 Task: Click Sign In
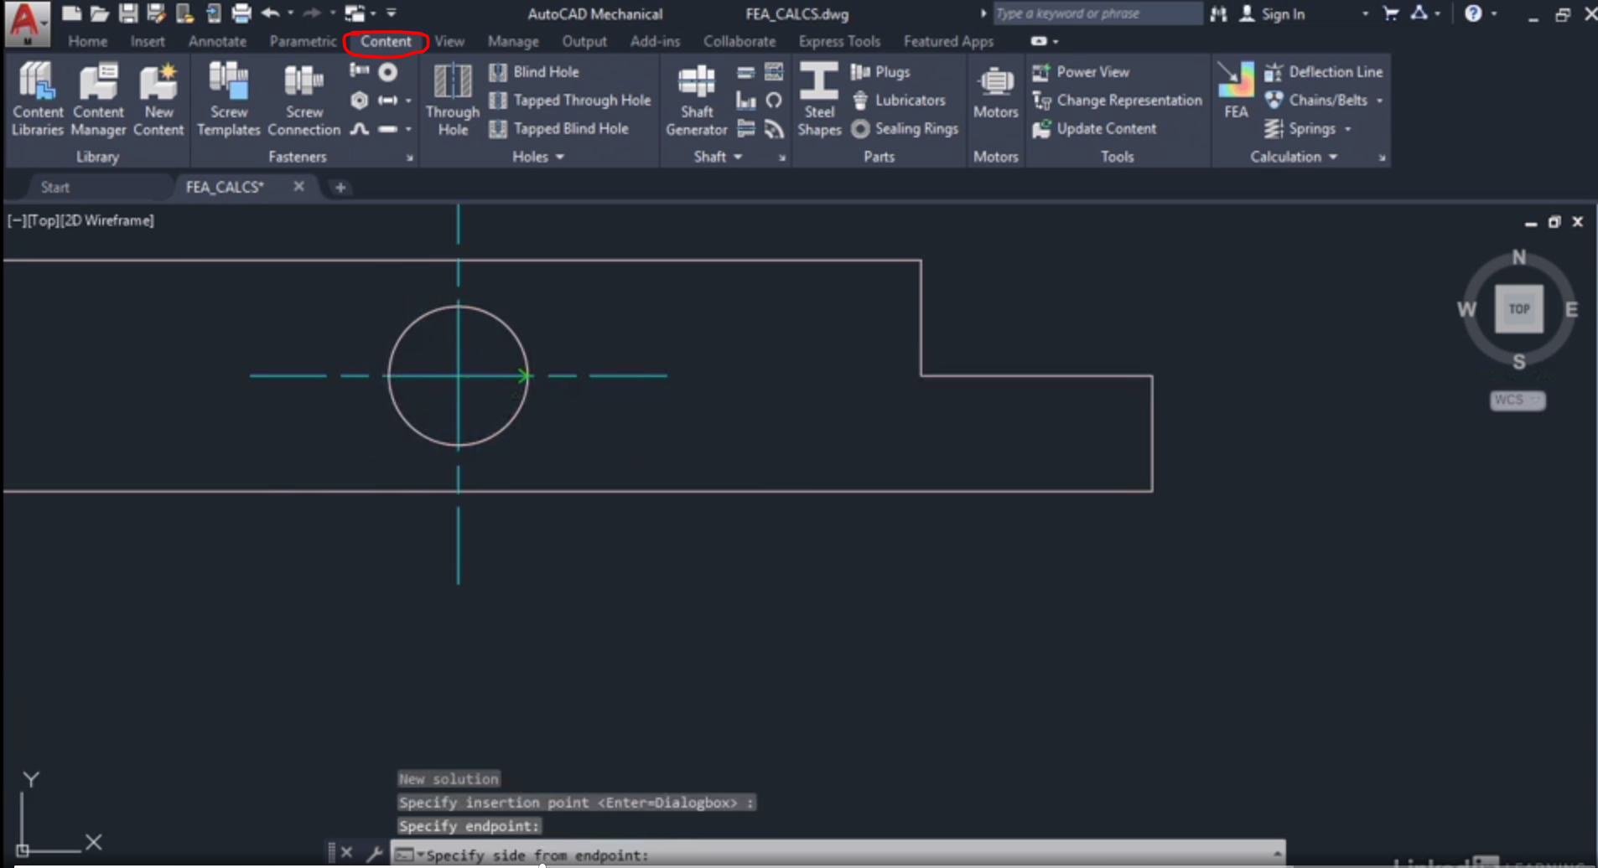[x=1272, y=13]
